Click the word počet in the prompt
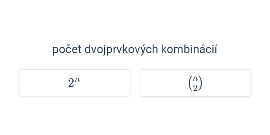Image resolution: width=270 pixels, height=135 pixels. tap(67, 50)
